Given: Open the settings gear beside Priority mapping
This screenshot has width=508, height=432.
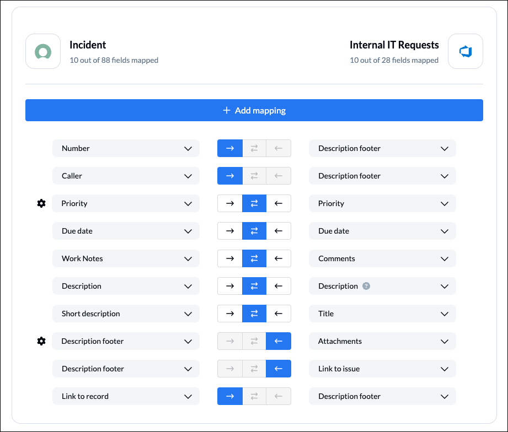Looking at the screenshot, I should [x=41, y=203].
